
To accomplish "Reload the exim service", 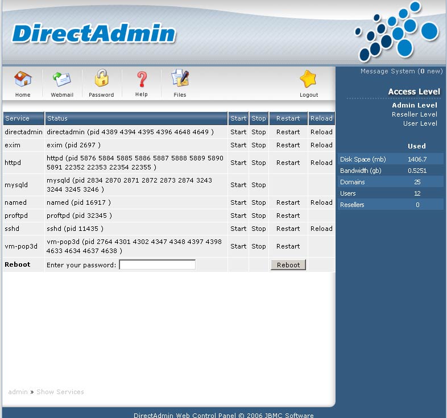I will pos(321,145).
